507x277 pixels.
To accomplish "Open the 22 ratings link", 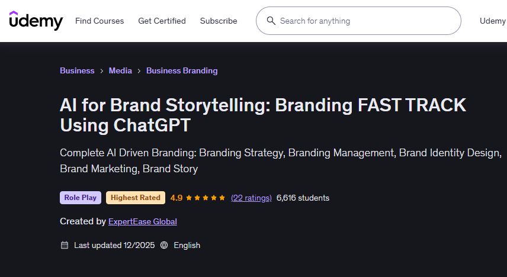I will (251, 198).
